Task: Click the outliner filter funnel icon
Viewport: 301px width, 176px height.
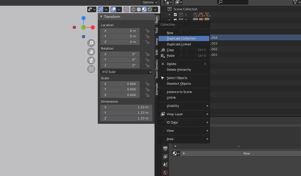Action: tap(295, 2)
